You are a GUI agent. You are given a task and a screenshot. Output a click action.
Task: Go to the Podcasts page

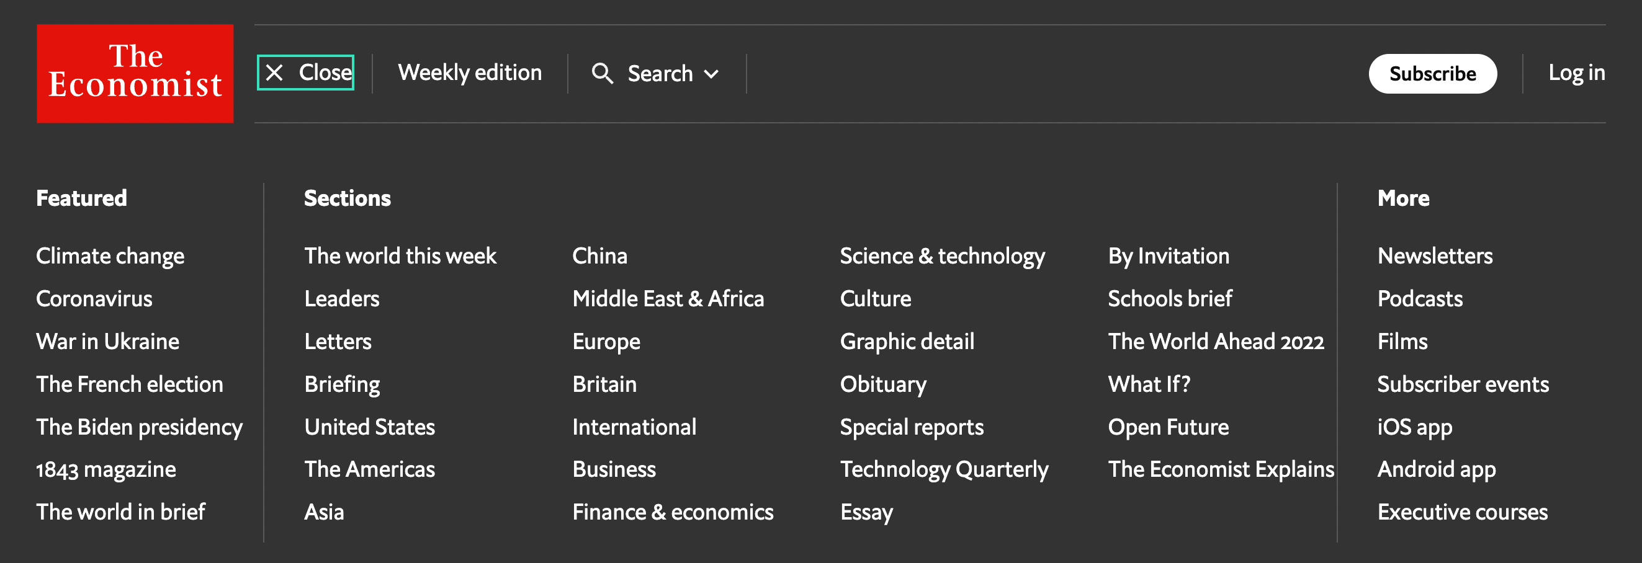(1420, 299)
